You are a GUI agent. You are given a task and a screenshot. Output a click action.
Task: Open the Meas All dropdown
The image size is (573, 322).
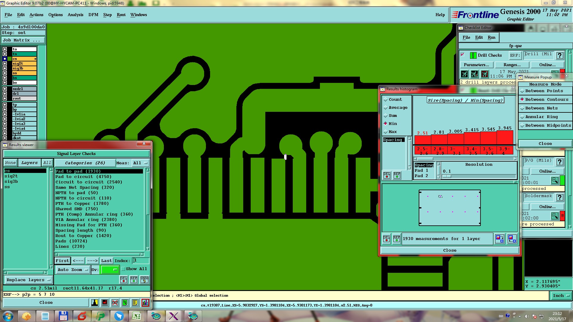pyautogui.click(x=140, y=163)
